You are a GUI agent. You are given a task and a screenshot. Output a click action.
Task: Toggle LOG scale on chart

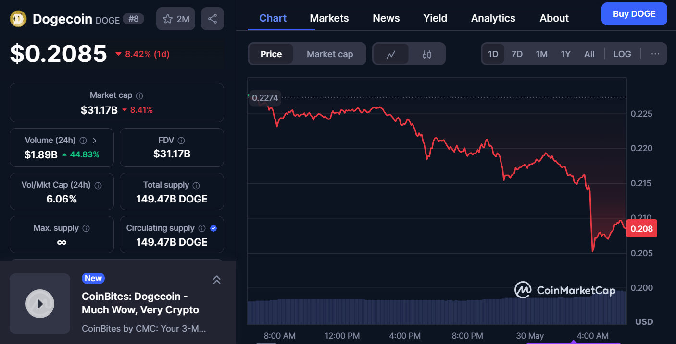pyautogui.click(x=622, y=54)
